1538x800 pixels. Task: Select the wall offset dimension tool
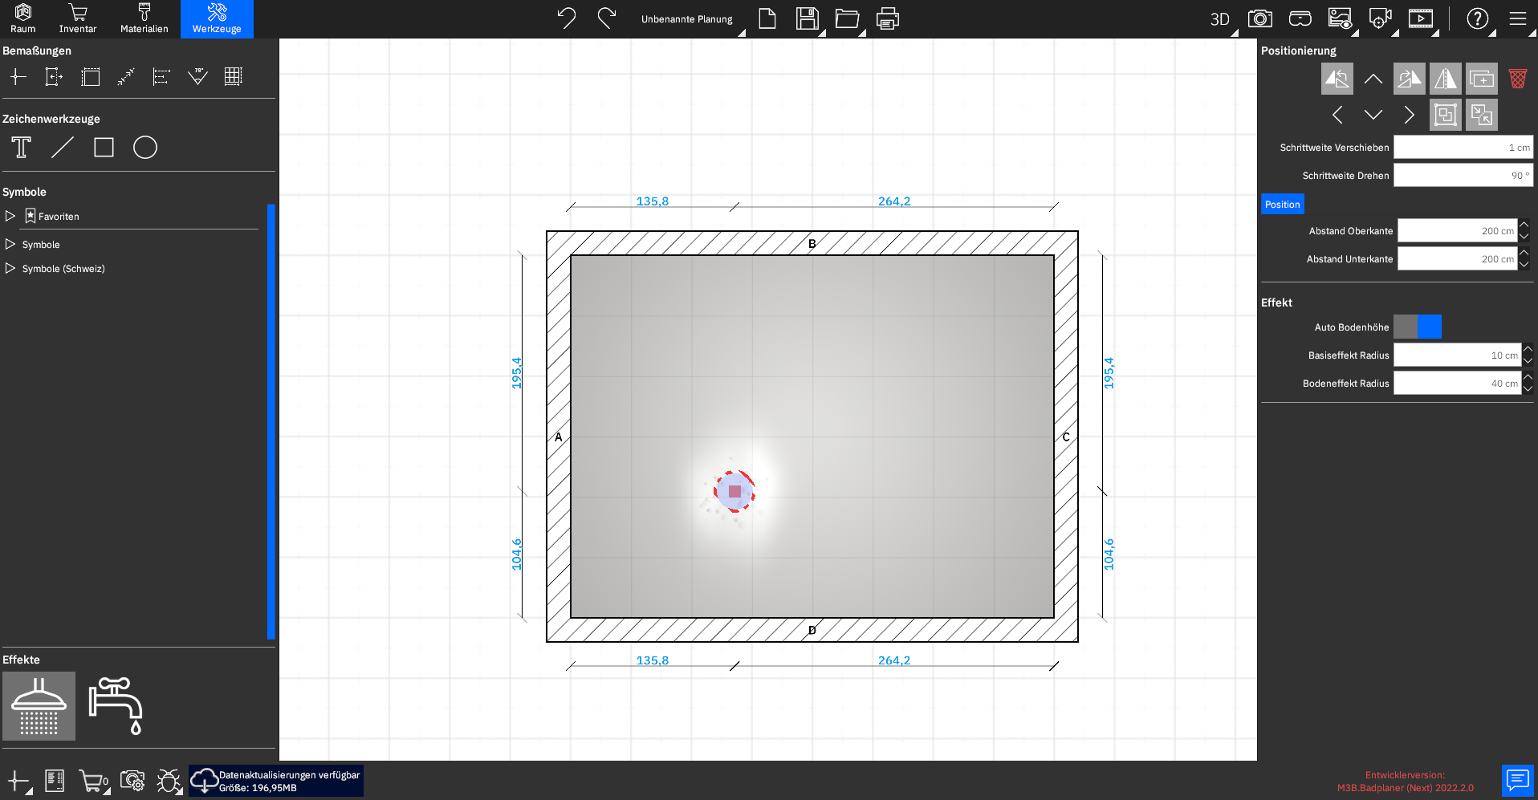coord(54,76)
